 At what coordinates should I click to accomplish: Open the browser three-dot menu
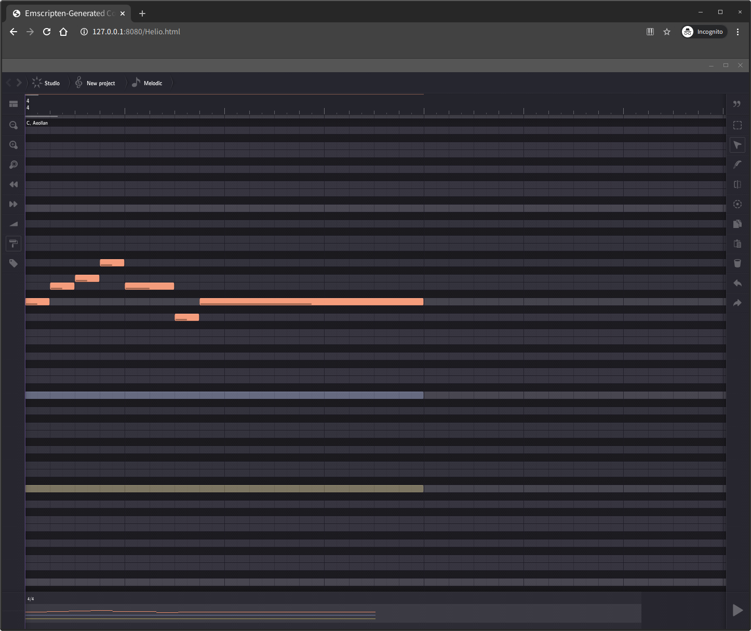pyautogui.click(x=737, y=32)
